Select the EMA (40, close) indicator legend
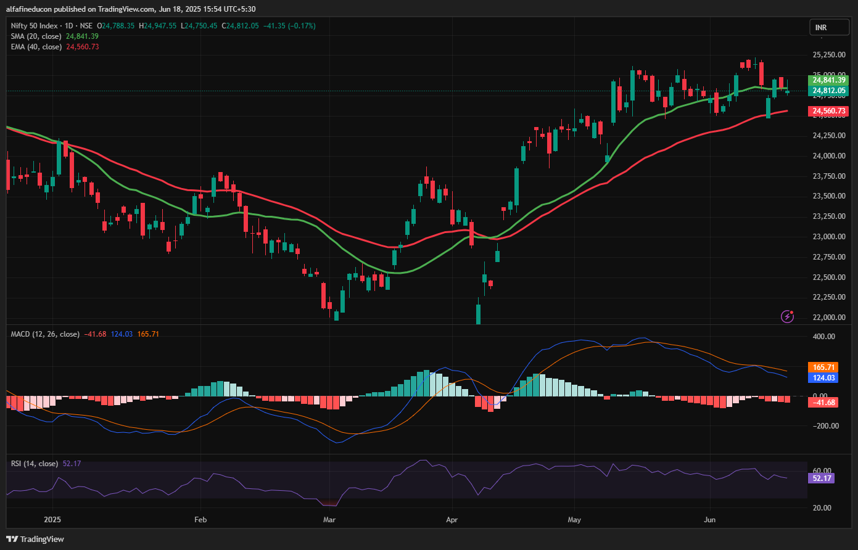This screenshot has height=550, width=858. (37, 47)
